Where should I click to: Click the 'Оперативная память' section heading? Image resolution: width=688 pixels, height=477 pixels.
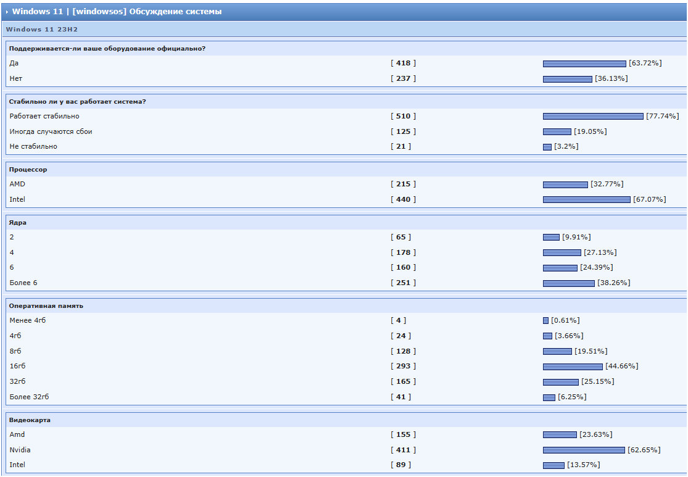[x=46, y=306]
